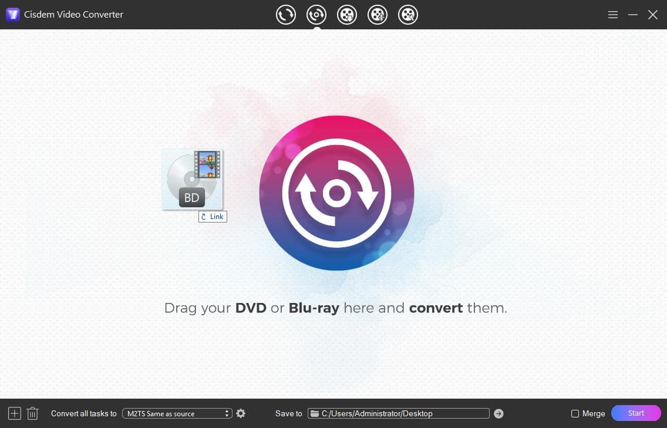This screenshot has height=428, width=667.
Task: Enable the Merge checkbox
Action: 575,413
